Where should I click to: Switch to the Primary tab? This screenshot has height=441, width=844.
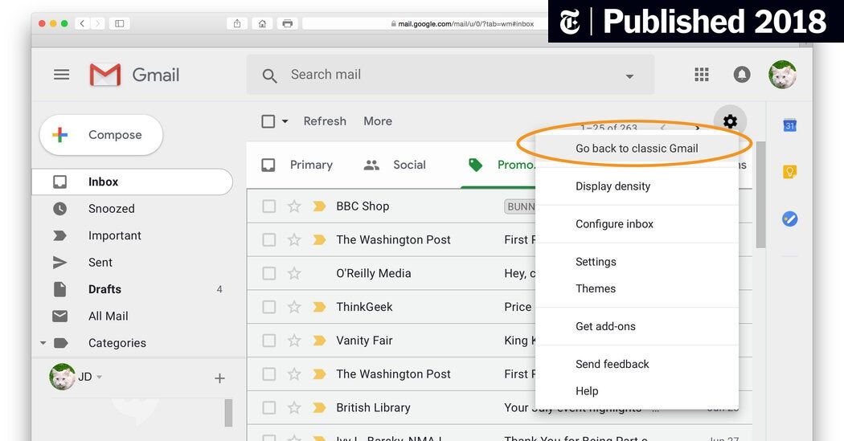[x=297, y=165]
